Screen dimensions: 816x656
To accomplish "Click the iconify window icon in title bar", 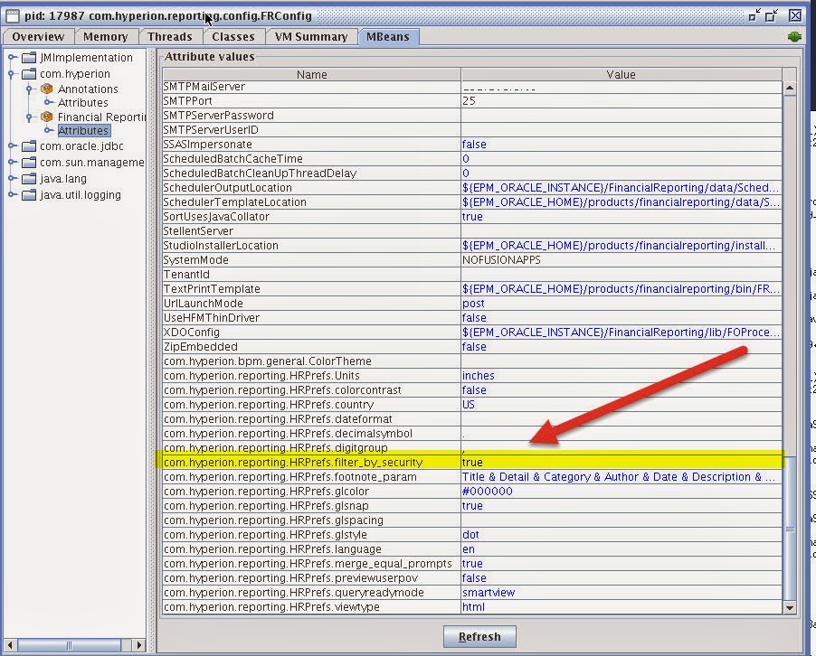I will pos(754,15).
